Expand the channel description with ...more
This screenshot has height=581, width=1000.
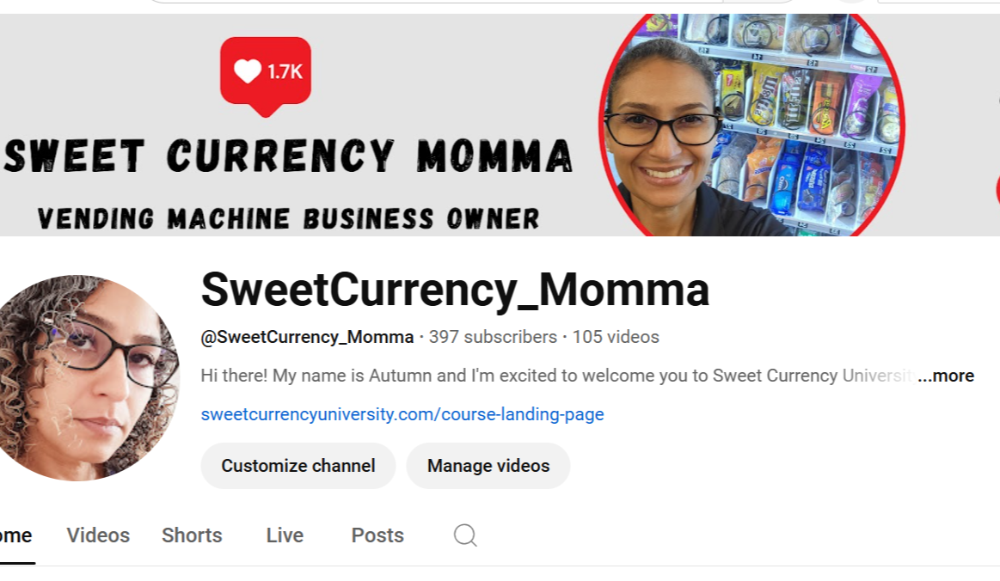[946, 376]
